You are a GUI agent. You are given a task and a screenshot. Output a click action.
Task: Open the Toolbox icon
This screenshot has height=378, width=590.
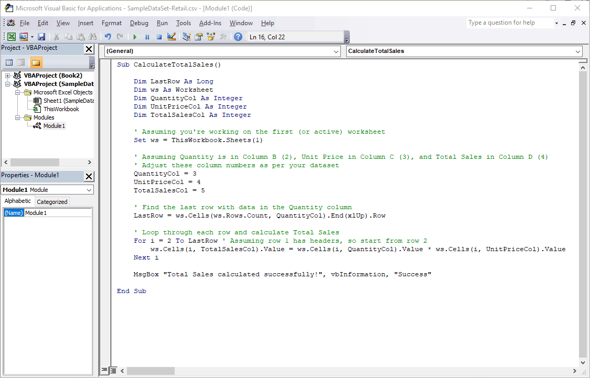[223, 37]
